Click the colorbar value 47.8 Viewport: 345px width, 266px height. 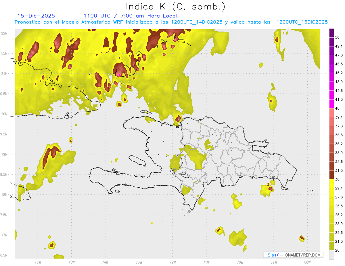[339, 55]
